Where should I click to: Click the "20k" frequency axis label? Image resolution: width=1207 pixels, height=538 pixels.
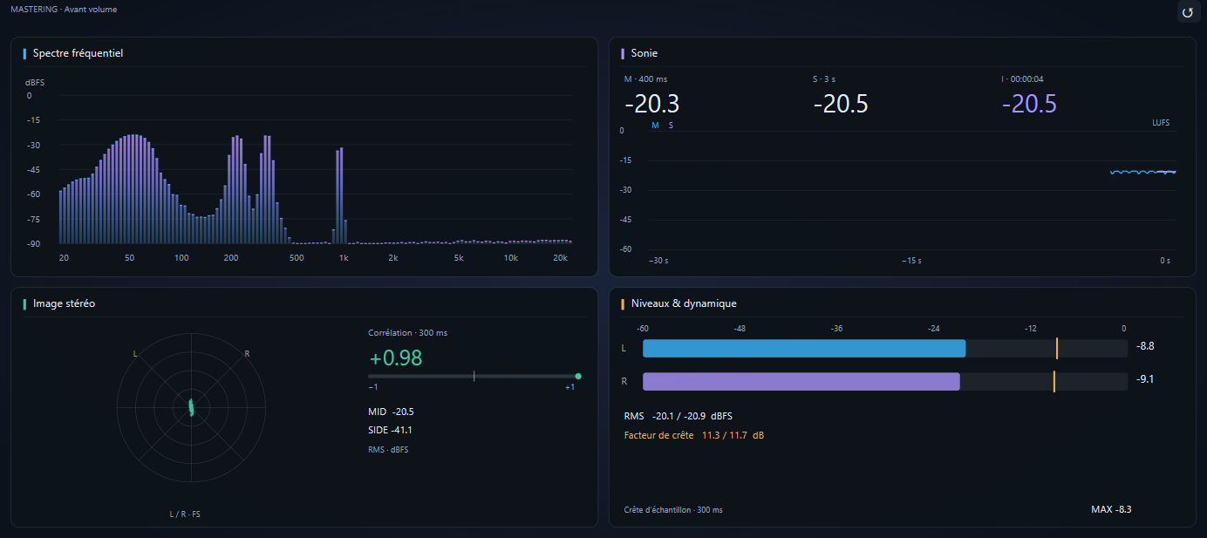(x=561, y=258)
